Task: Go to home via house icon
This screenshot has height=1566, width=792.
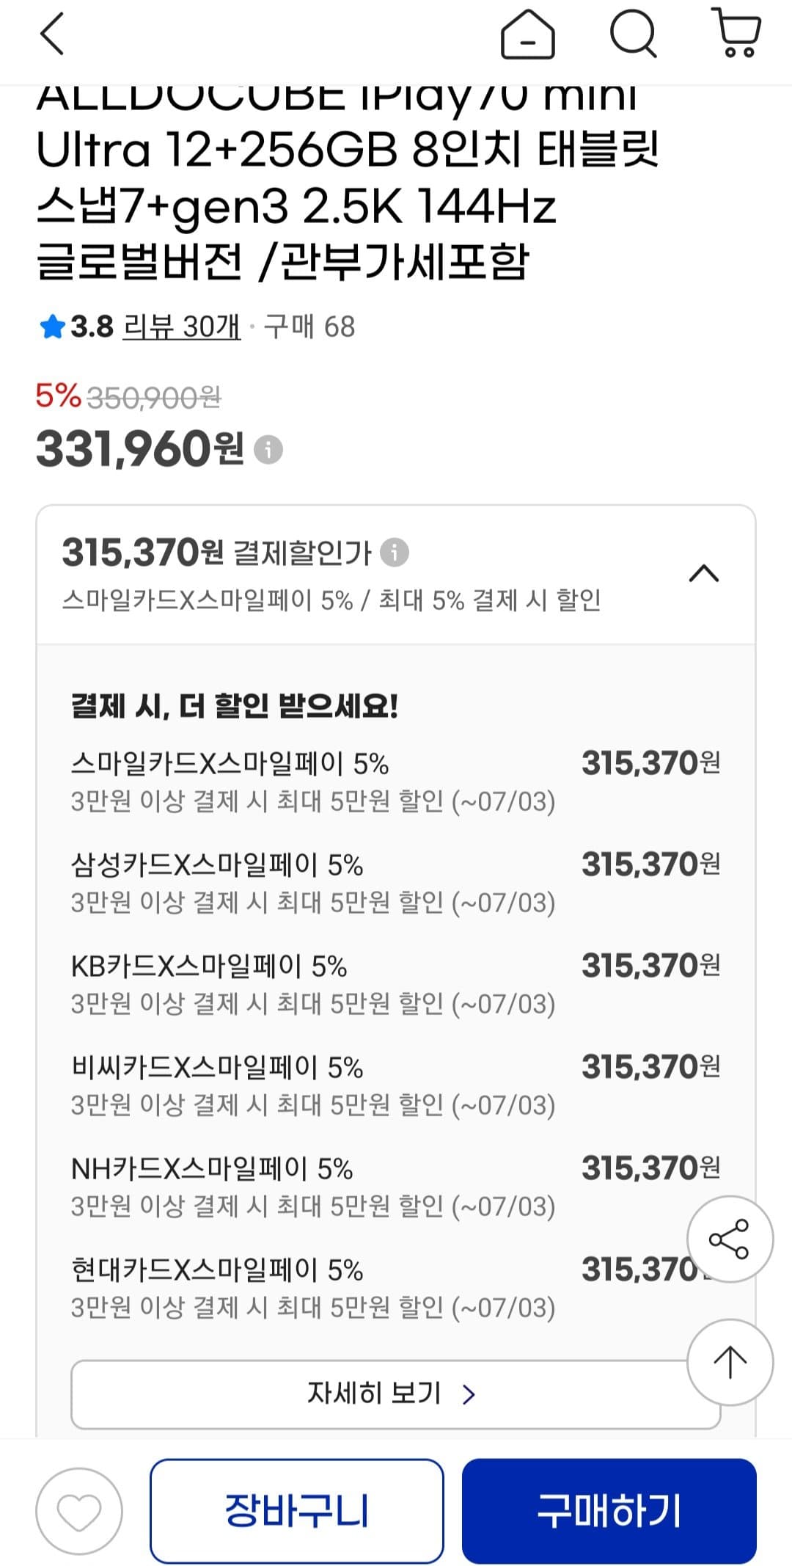Action: coord(527,34)
